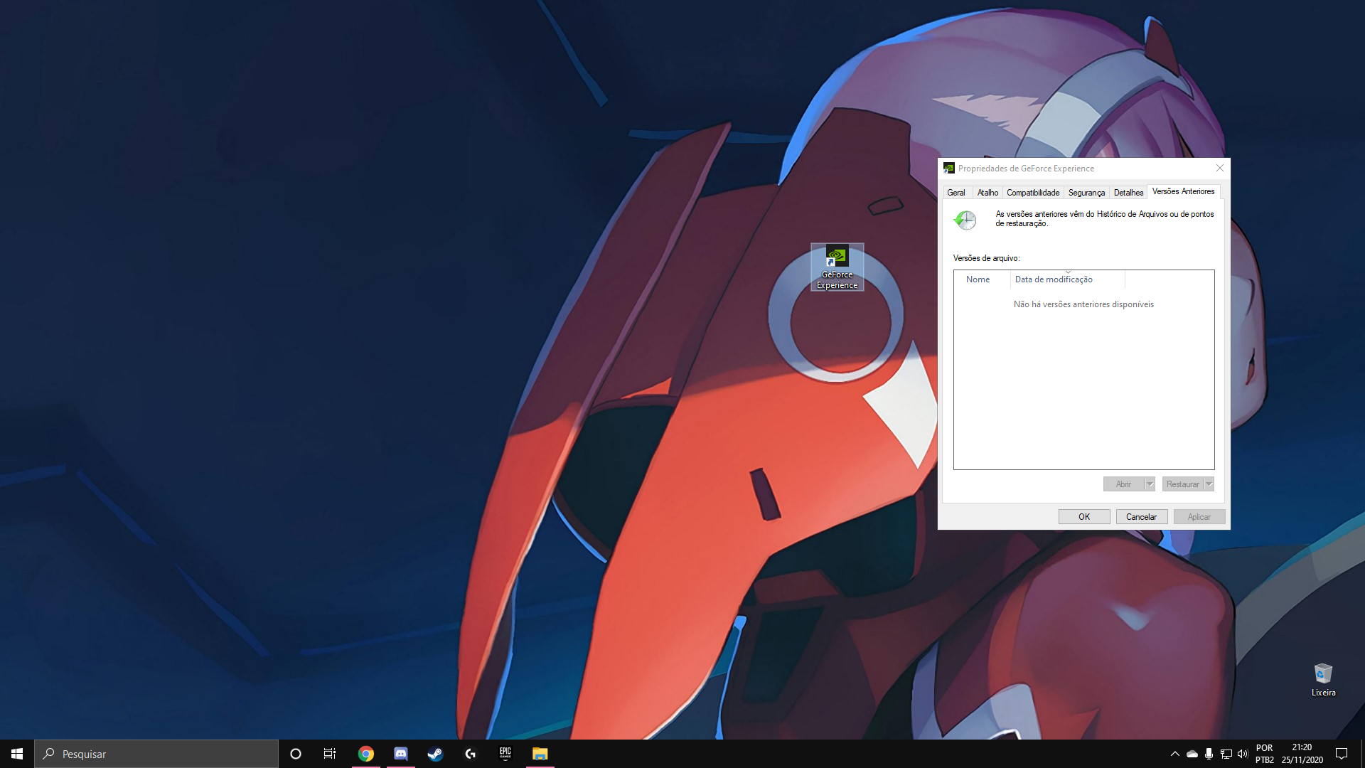Click the OneDrive cloud tray icon
The height and width of the screenshot is (768, 1365).
[1192, 754]
